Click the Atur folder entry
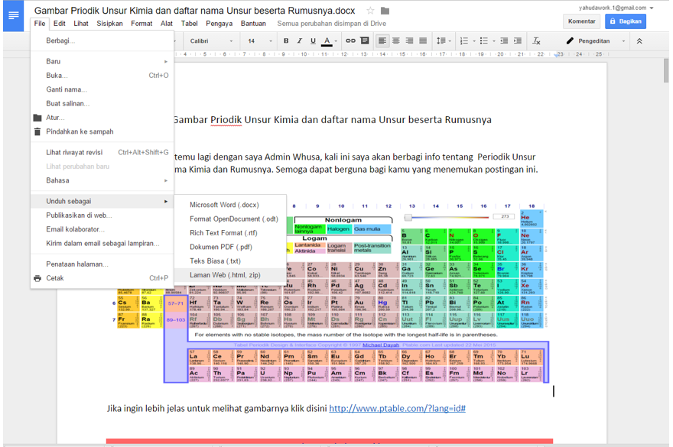Screen dimensions: 673x447 [102, 118]
